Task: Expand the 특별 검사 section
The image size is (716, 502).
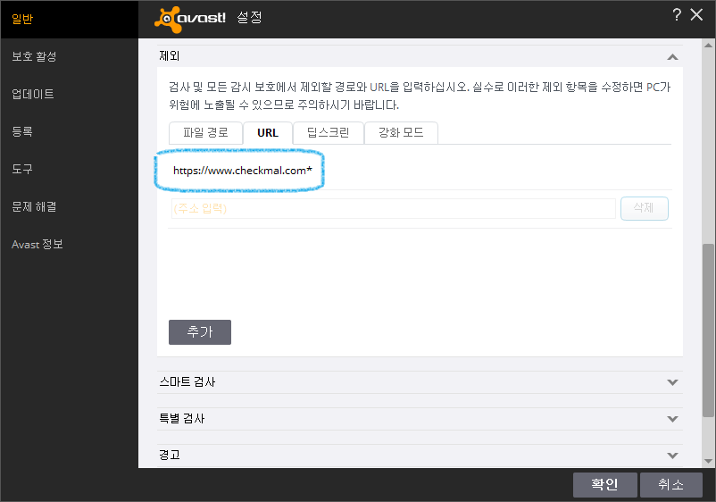Action: pos(672,419)
